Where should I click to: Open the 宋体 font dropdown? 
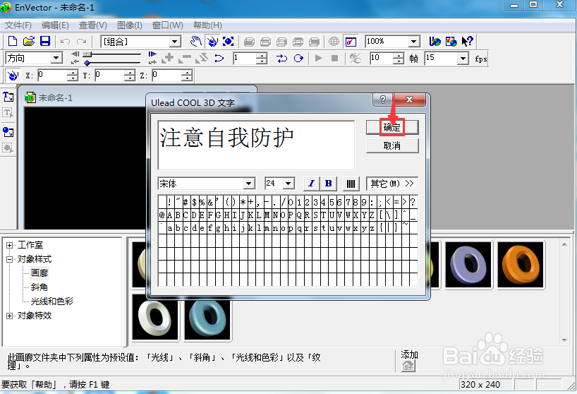(249, 184)
